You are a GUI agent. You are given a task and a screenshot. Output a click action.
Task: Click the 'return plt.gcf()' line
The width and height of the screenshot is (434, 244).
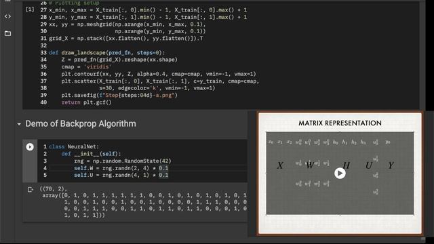(86, 102)
